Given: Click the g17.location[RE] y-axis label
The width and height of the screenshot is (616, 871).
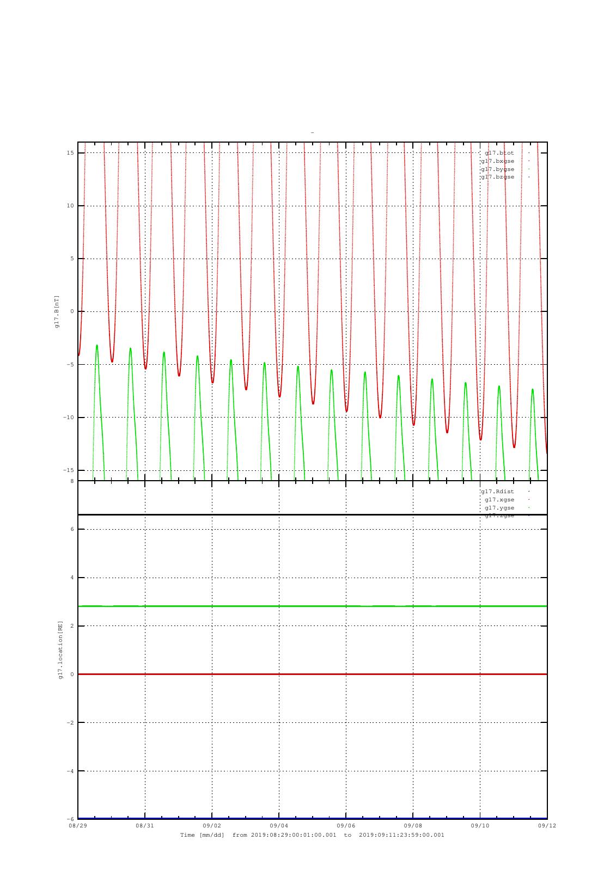Looking at the screenshot, I should (x=61, y=649).
